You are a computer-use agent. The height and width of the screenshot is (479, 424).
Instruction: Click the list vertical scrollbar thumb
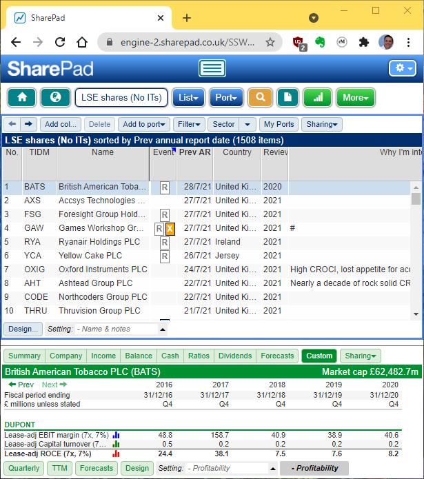[x=416, y=199]
